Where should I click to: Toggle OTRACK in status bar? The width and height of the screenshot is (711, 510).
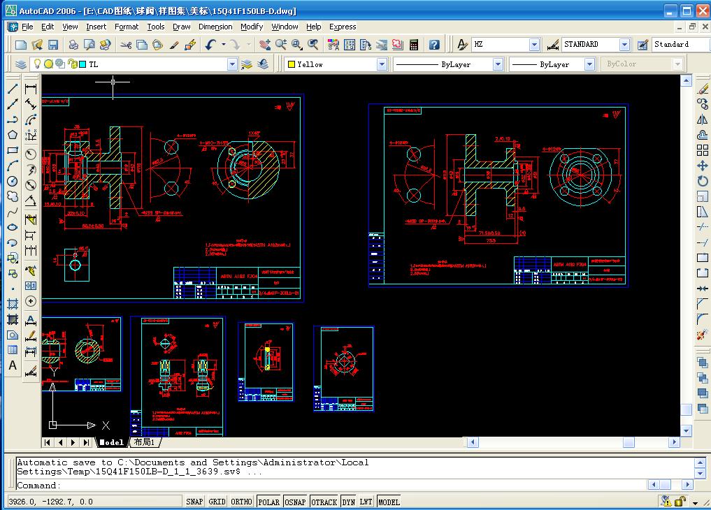tap(324, 502)
